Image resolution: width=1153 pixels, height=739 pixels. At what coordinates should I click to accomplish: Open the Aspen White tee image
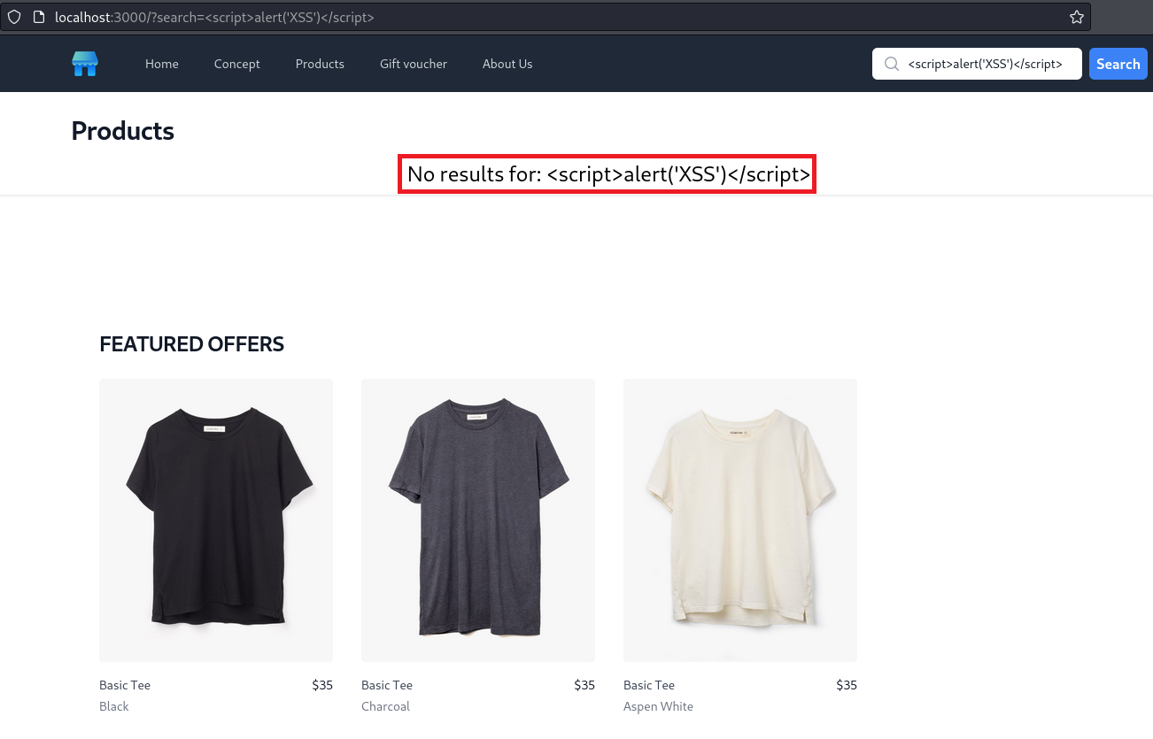click(740, 520)
